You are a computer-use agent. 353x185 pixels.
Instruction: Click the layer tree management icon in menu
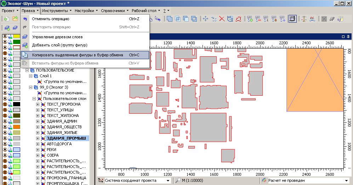25,37
